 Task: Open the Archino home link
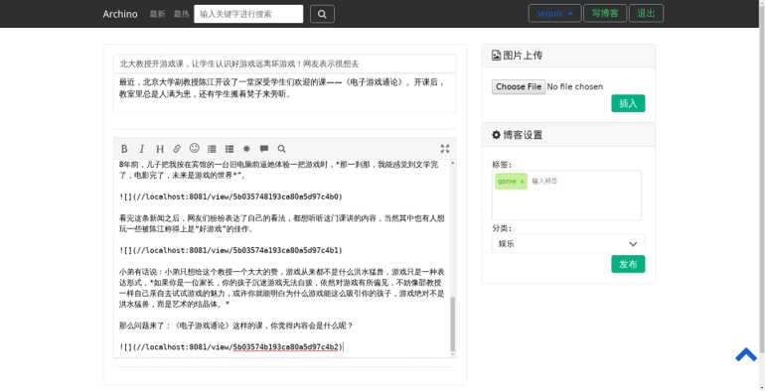[x=120, y=14]
